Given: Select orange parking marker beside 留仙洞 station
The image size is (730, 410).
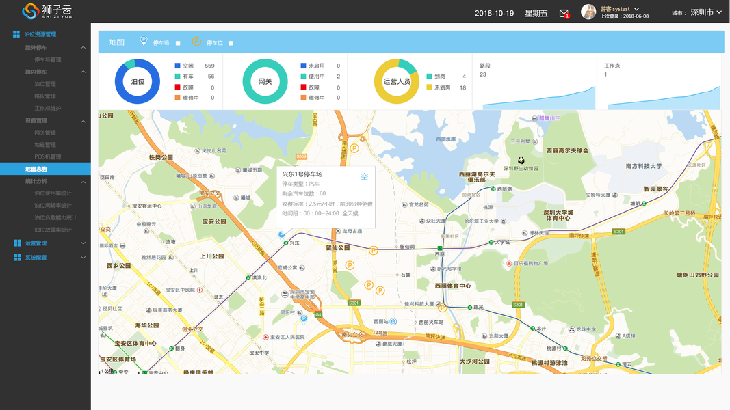Looking at the screenshot, I should pos(374,251).
